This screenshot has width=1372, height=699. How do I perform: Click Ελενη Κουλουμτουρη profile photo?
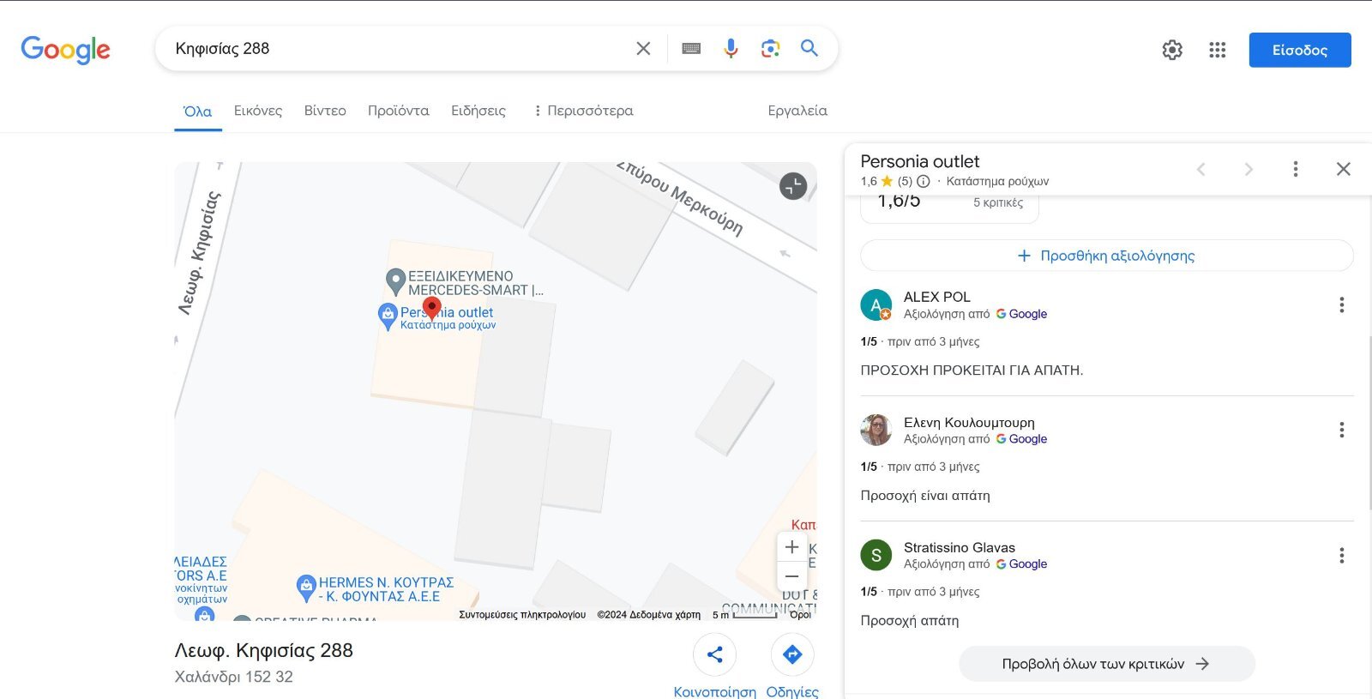pos(876,430)
